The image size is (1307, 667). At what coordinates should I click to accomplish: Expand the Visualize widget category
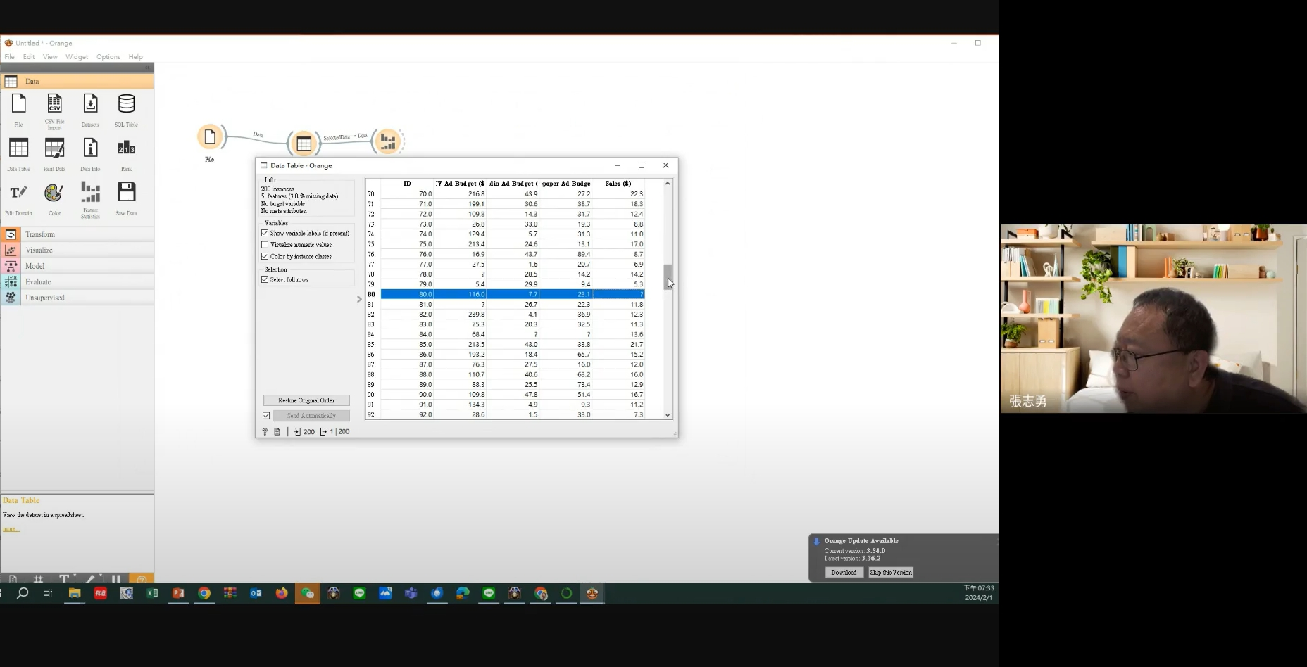click(x=39, y=250)
